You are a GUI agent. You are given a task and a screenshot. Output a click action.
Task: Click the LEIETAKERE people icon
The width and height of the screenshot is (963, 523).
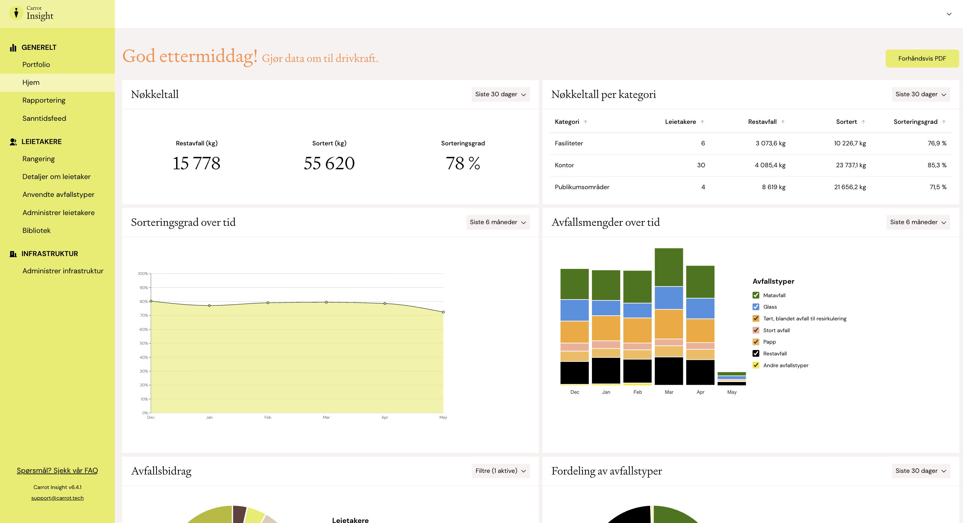(x=13, y=142)
